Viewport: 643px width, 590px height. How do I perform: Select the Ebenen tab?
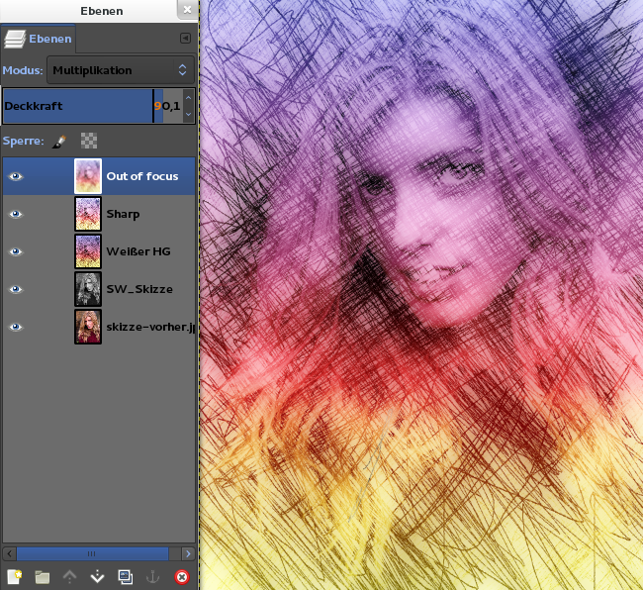(x=39, y=39)
